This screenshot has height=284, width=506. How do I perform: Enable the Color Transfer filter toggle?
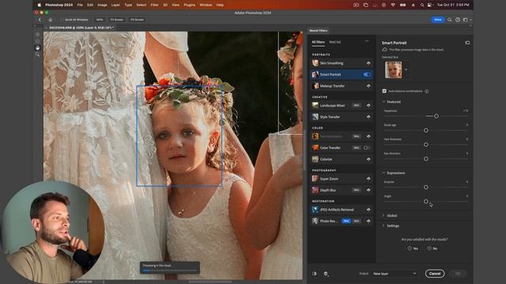point(366,148)
